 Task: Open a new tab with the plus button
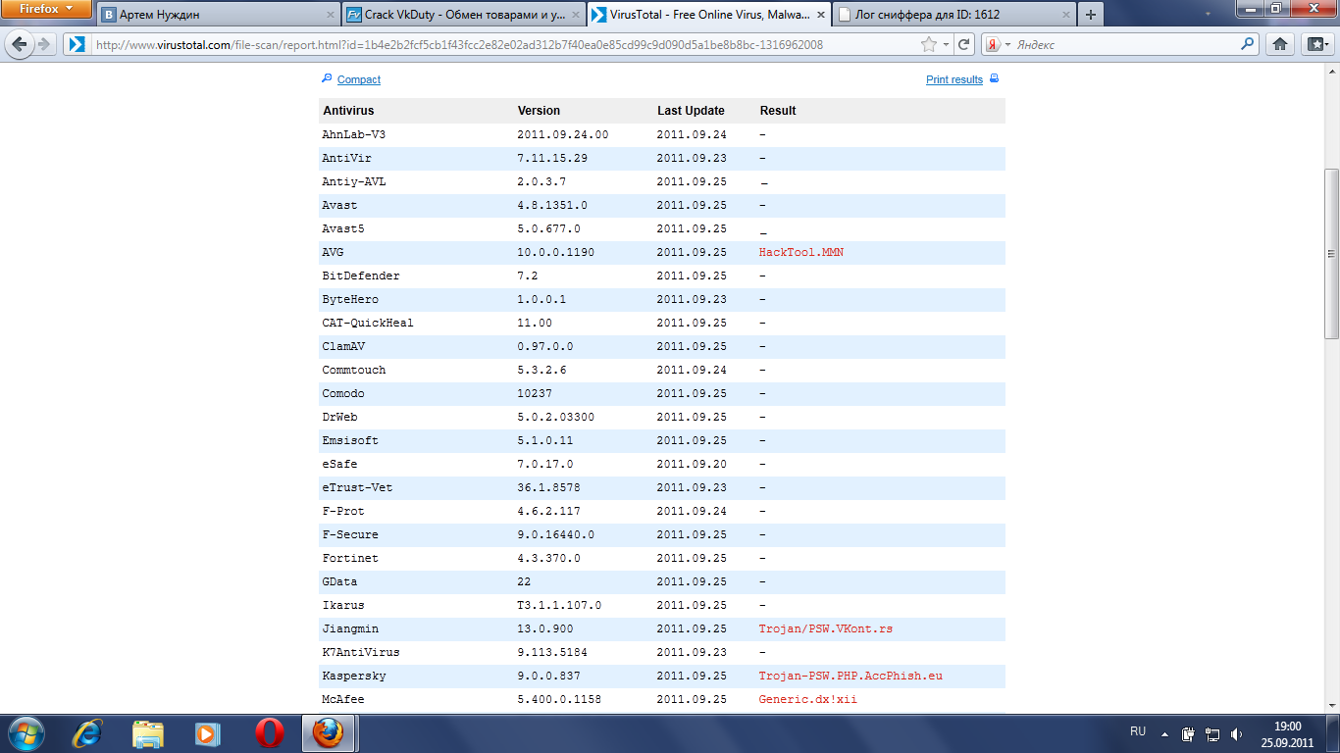(x=1090, y=15)
